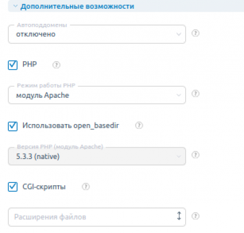Click the Дополнительные возможности header text
This screenshot has width=244, height=233.
coord(77,6)
